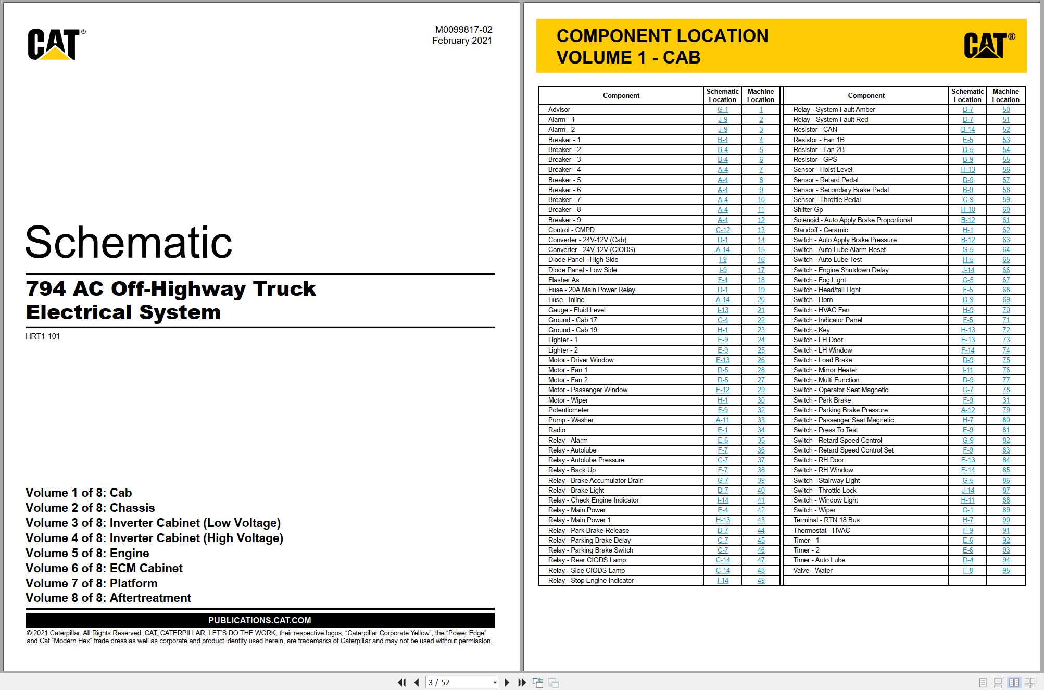Open schematic link B-14 for Resistor - CAN
Screen dimensions: 1044x690
[967, 129]
